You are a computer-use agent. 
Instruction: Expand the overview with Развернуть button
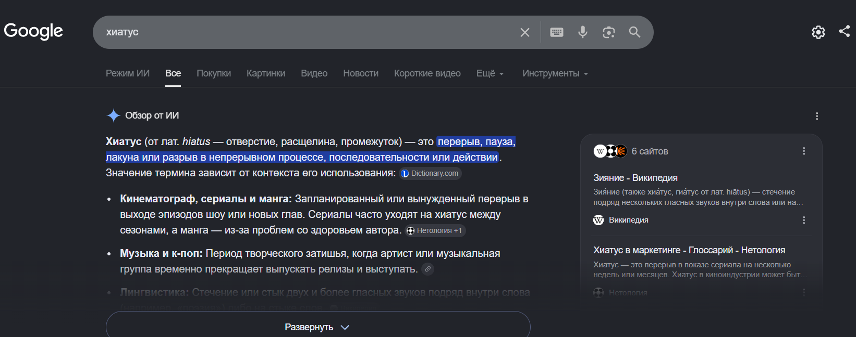318,327
